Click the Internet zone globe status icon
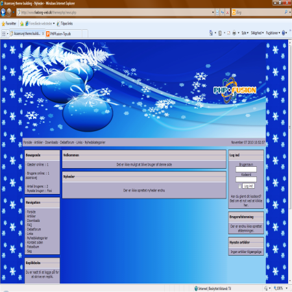Viewport: 292px width, 292px height. [x=196, y=288]
